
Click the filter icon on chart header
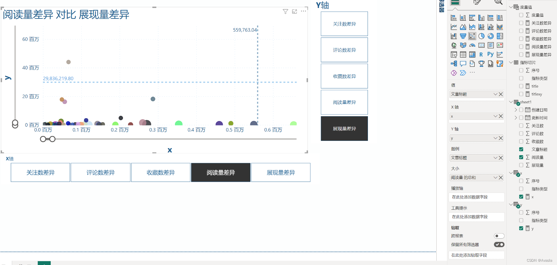(285, 12)
